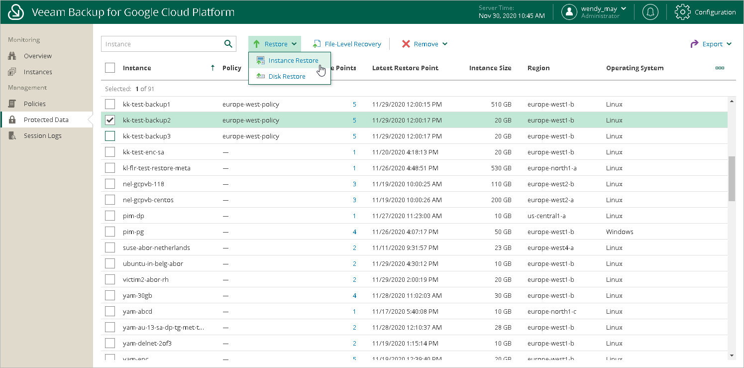Click the search magnifier icon
The image size is (744, 368).
pos(228,44)
